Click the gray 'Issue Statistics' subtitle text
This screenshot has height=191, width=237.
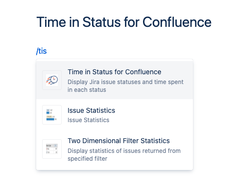tap(88, 120)
